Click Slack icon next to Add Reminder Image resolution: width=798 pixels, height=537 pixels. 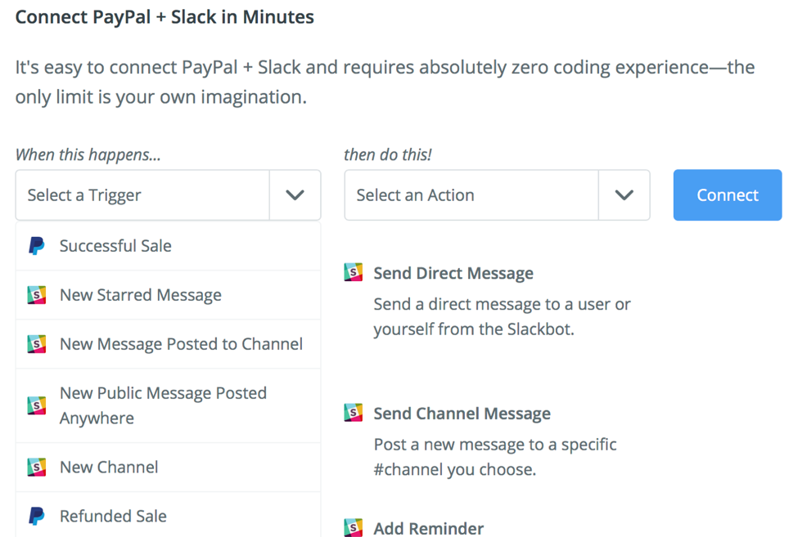354,528
